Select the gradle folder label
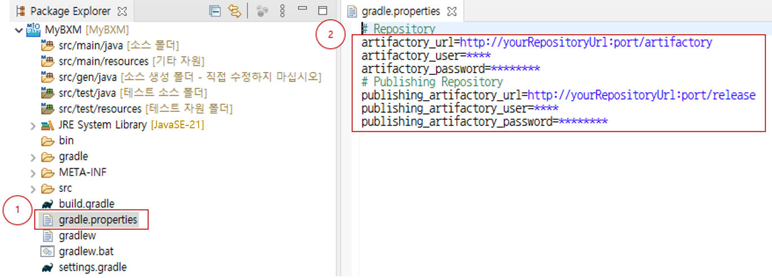The image size is (772, 278). point(73,156)
